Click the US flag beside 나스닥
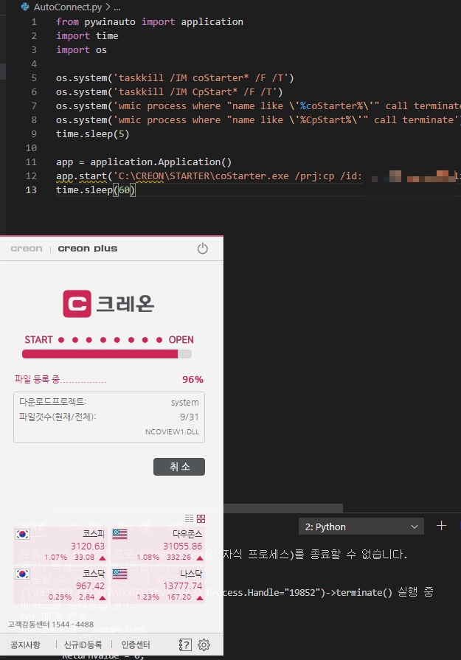The image size is (461, 660). click(120, 574)
